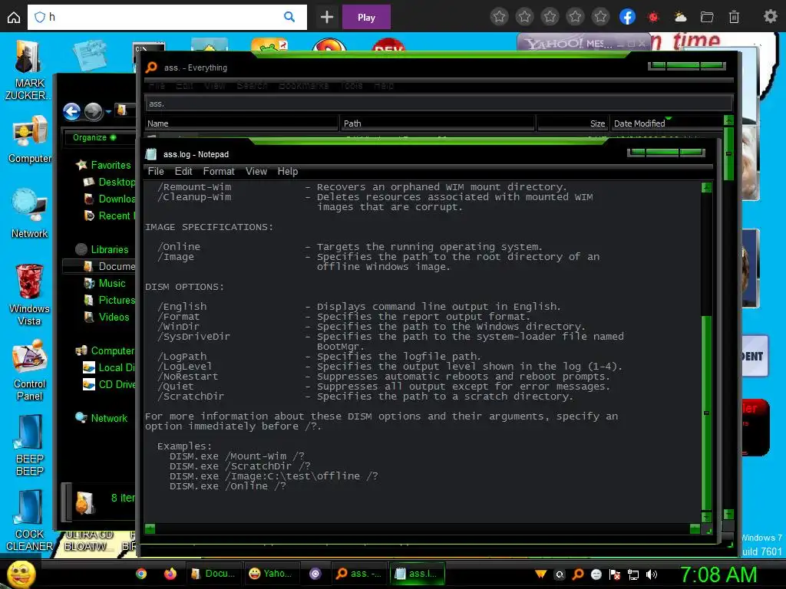Screen dimensions: 786x589
Task: Open settings gear in top bar
Action: tap(771, 17)
